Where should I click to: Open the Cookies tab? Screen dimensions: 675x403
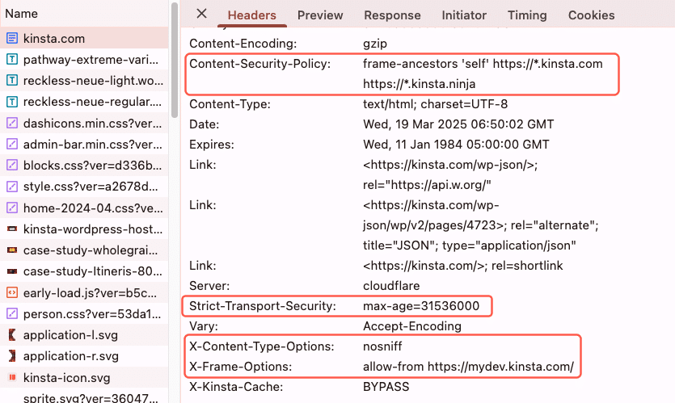tap(591, 15)
